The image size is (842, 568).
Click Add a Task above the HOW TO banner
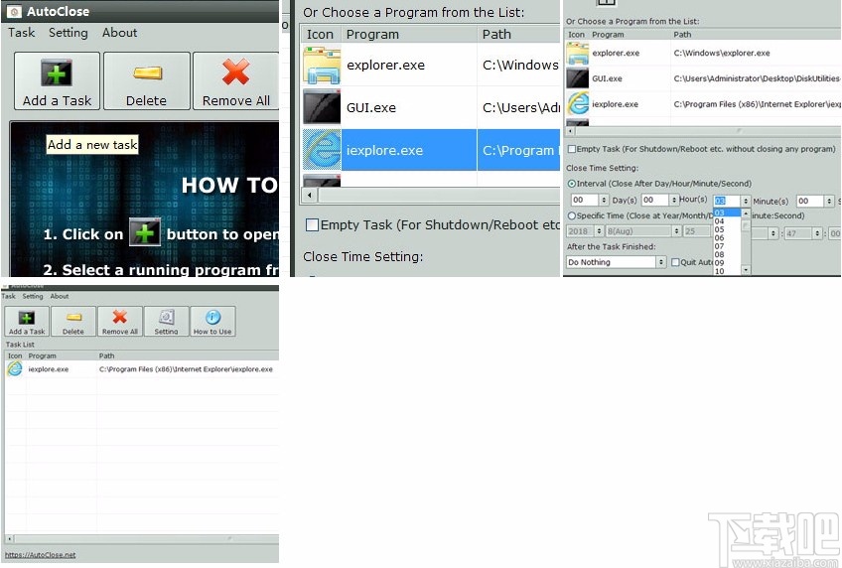(57, 81)
